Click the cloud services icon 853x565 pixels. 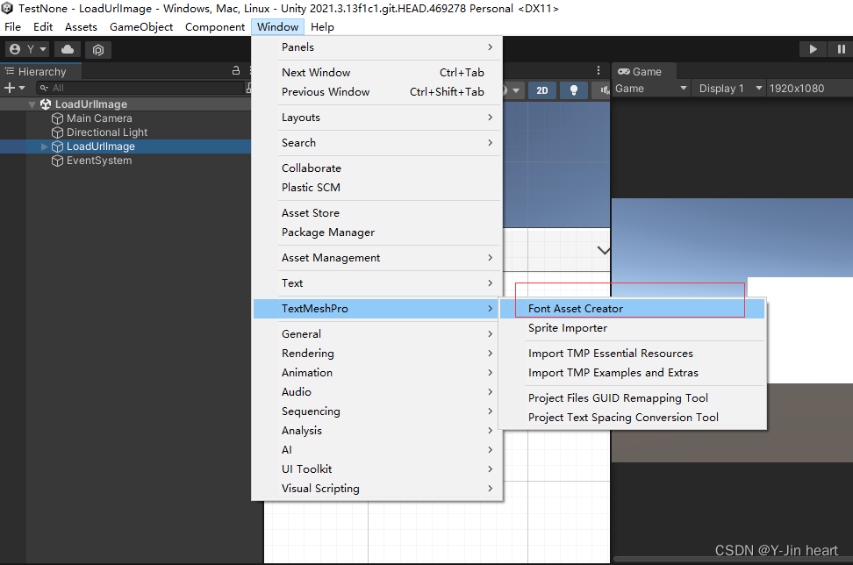tap(68, 49)
